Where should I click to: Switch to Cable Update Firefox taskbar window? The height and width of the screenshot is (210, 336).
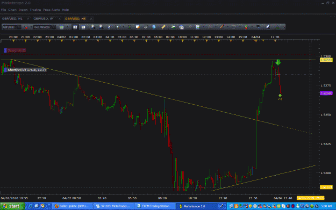(x=72, y=206)
